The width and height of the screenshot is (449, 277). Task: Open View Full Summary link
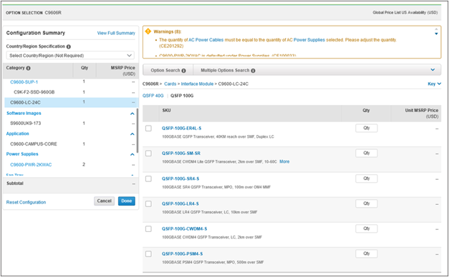tap(116, 33)
